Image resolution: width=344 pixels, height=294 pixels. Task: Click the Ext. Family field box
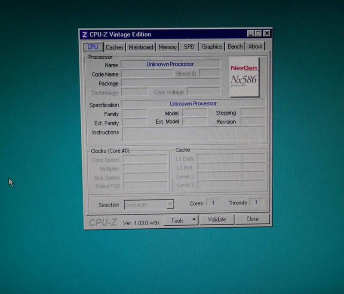tap(134, 122)
